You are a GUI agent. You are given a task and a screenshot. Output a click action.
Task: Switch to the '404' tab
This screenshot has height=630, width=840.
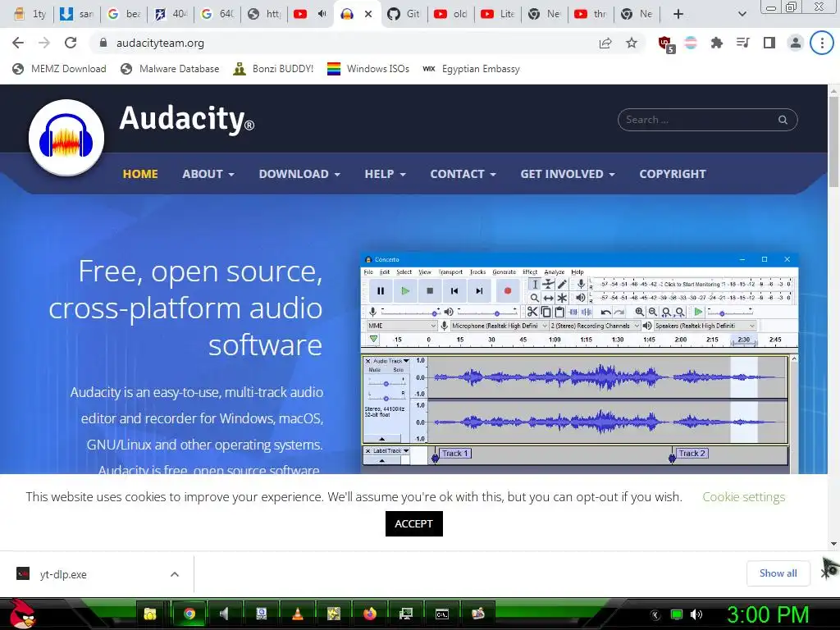(171, 14)
